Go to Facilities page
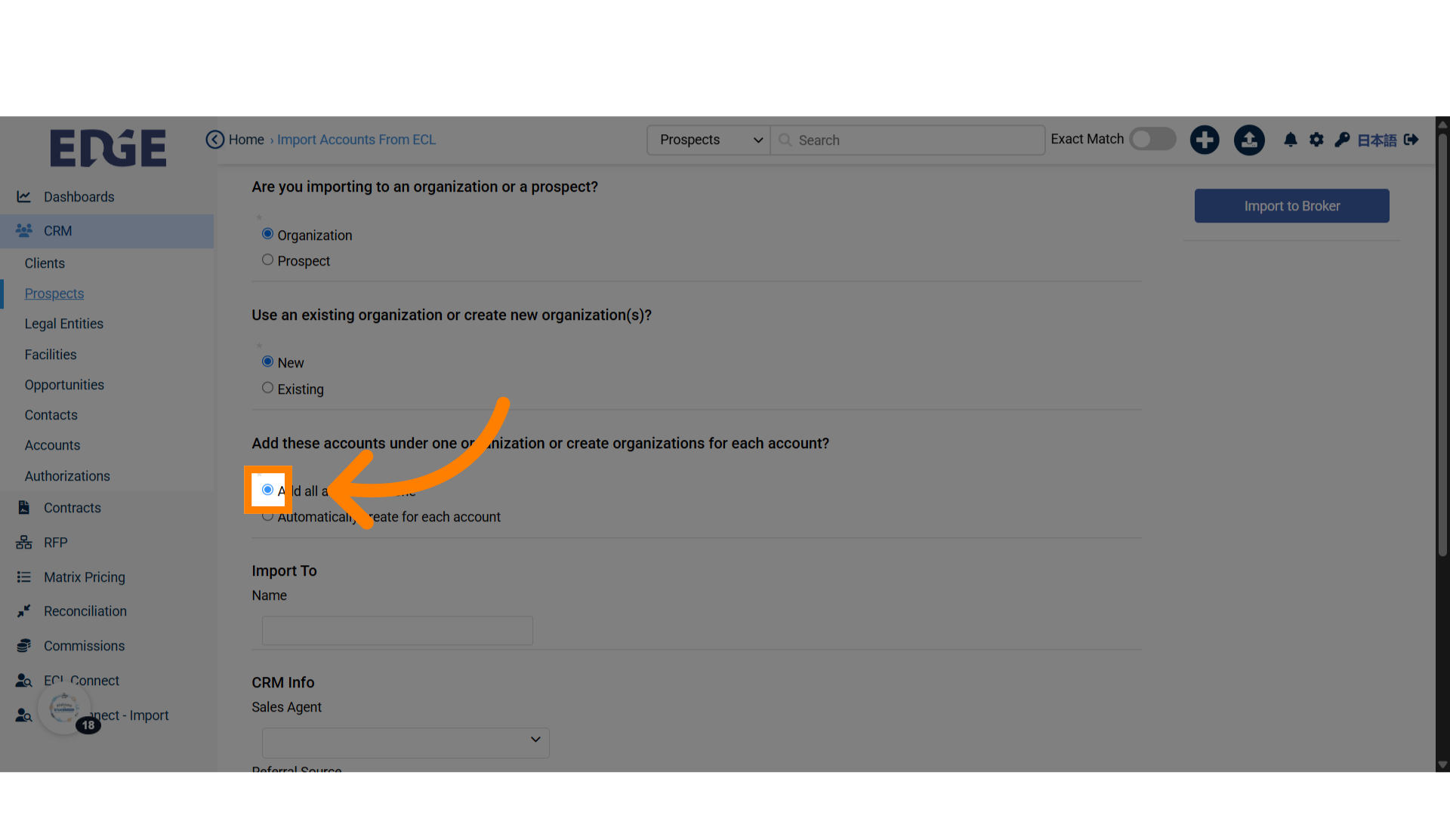 (x=50, y=355)
